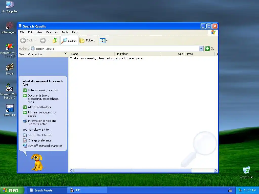The width and height of the screenshot is (259, 194).
Task: Click the Forward arrow toolbar icon
Action: tap(43, 40)
